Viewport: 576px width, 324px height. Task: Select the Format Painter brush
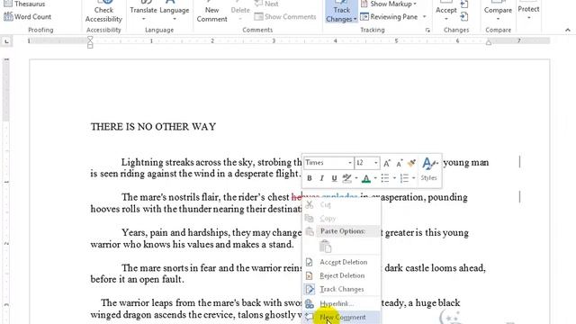[x=412, y=163]
